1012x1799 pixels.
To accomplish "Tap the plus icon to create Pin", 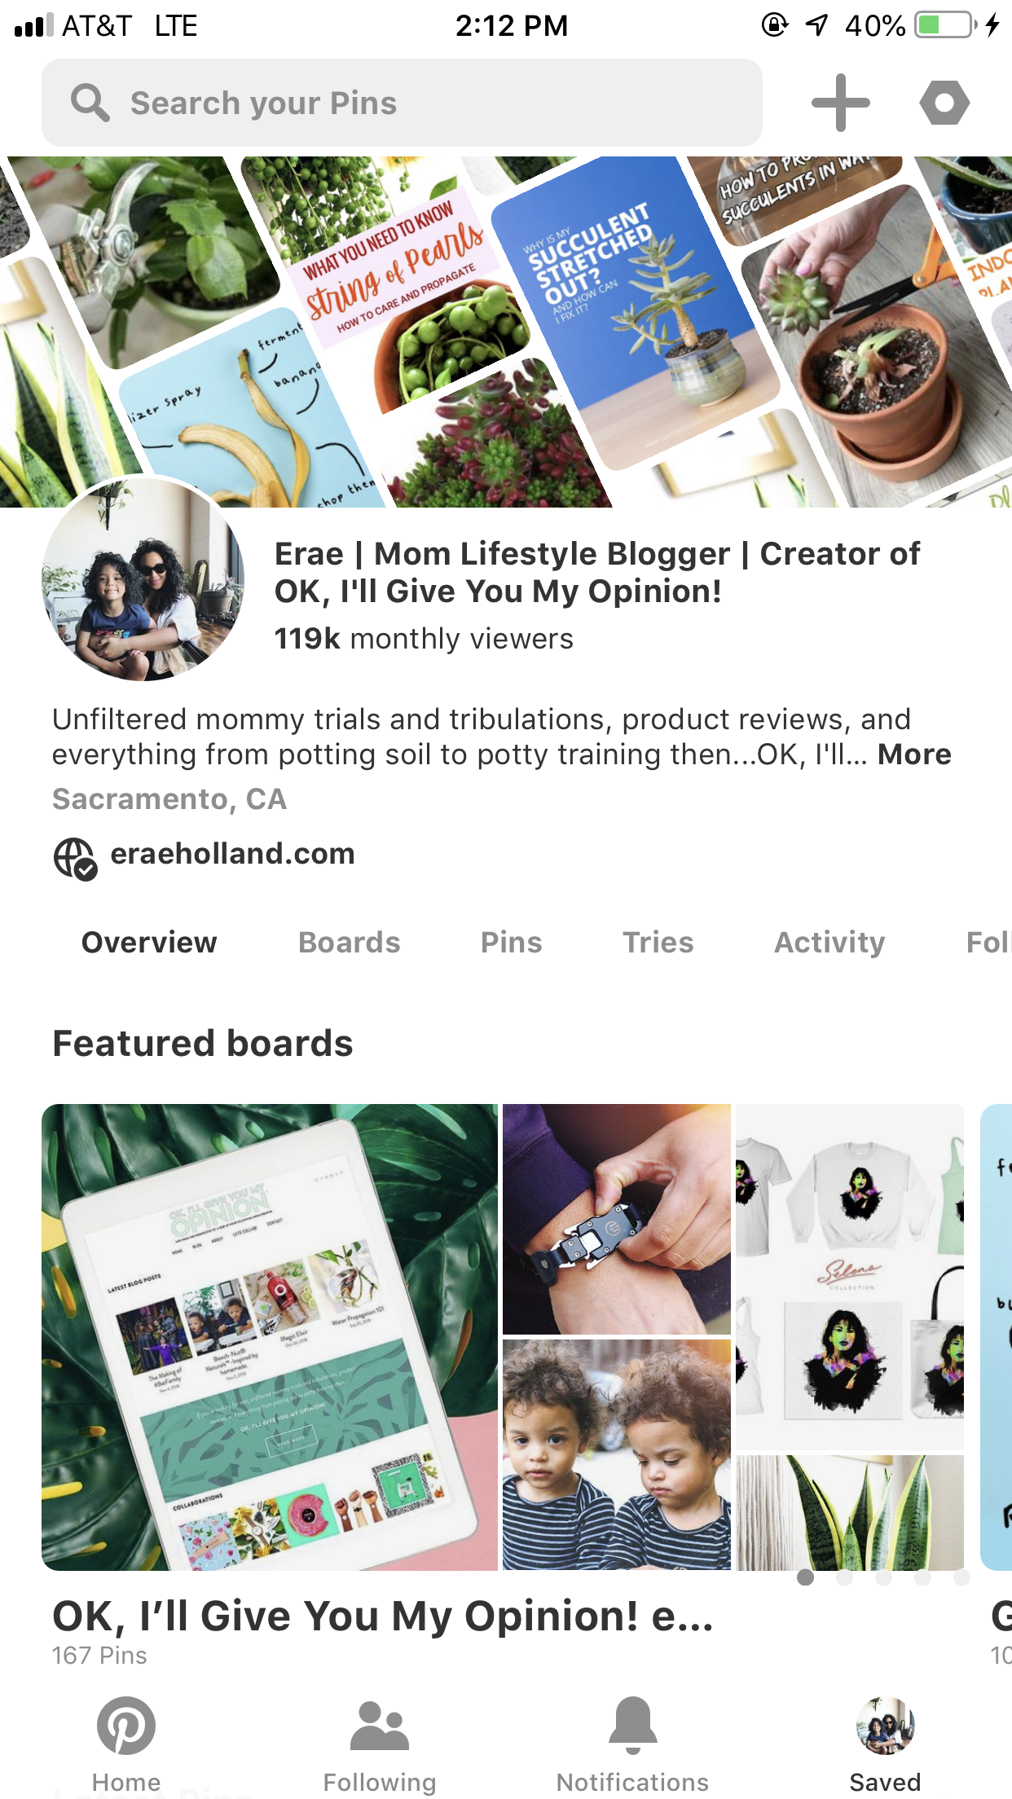I will [x=840, y=103].
